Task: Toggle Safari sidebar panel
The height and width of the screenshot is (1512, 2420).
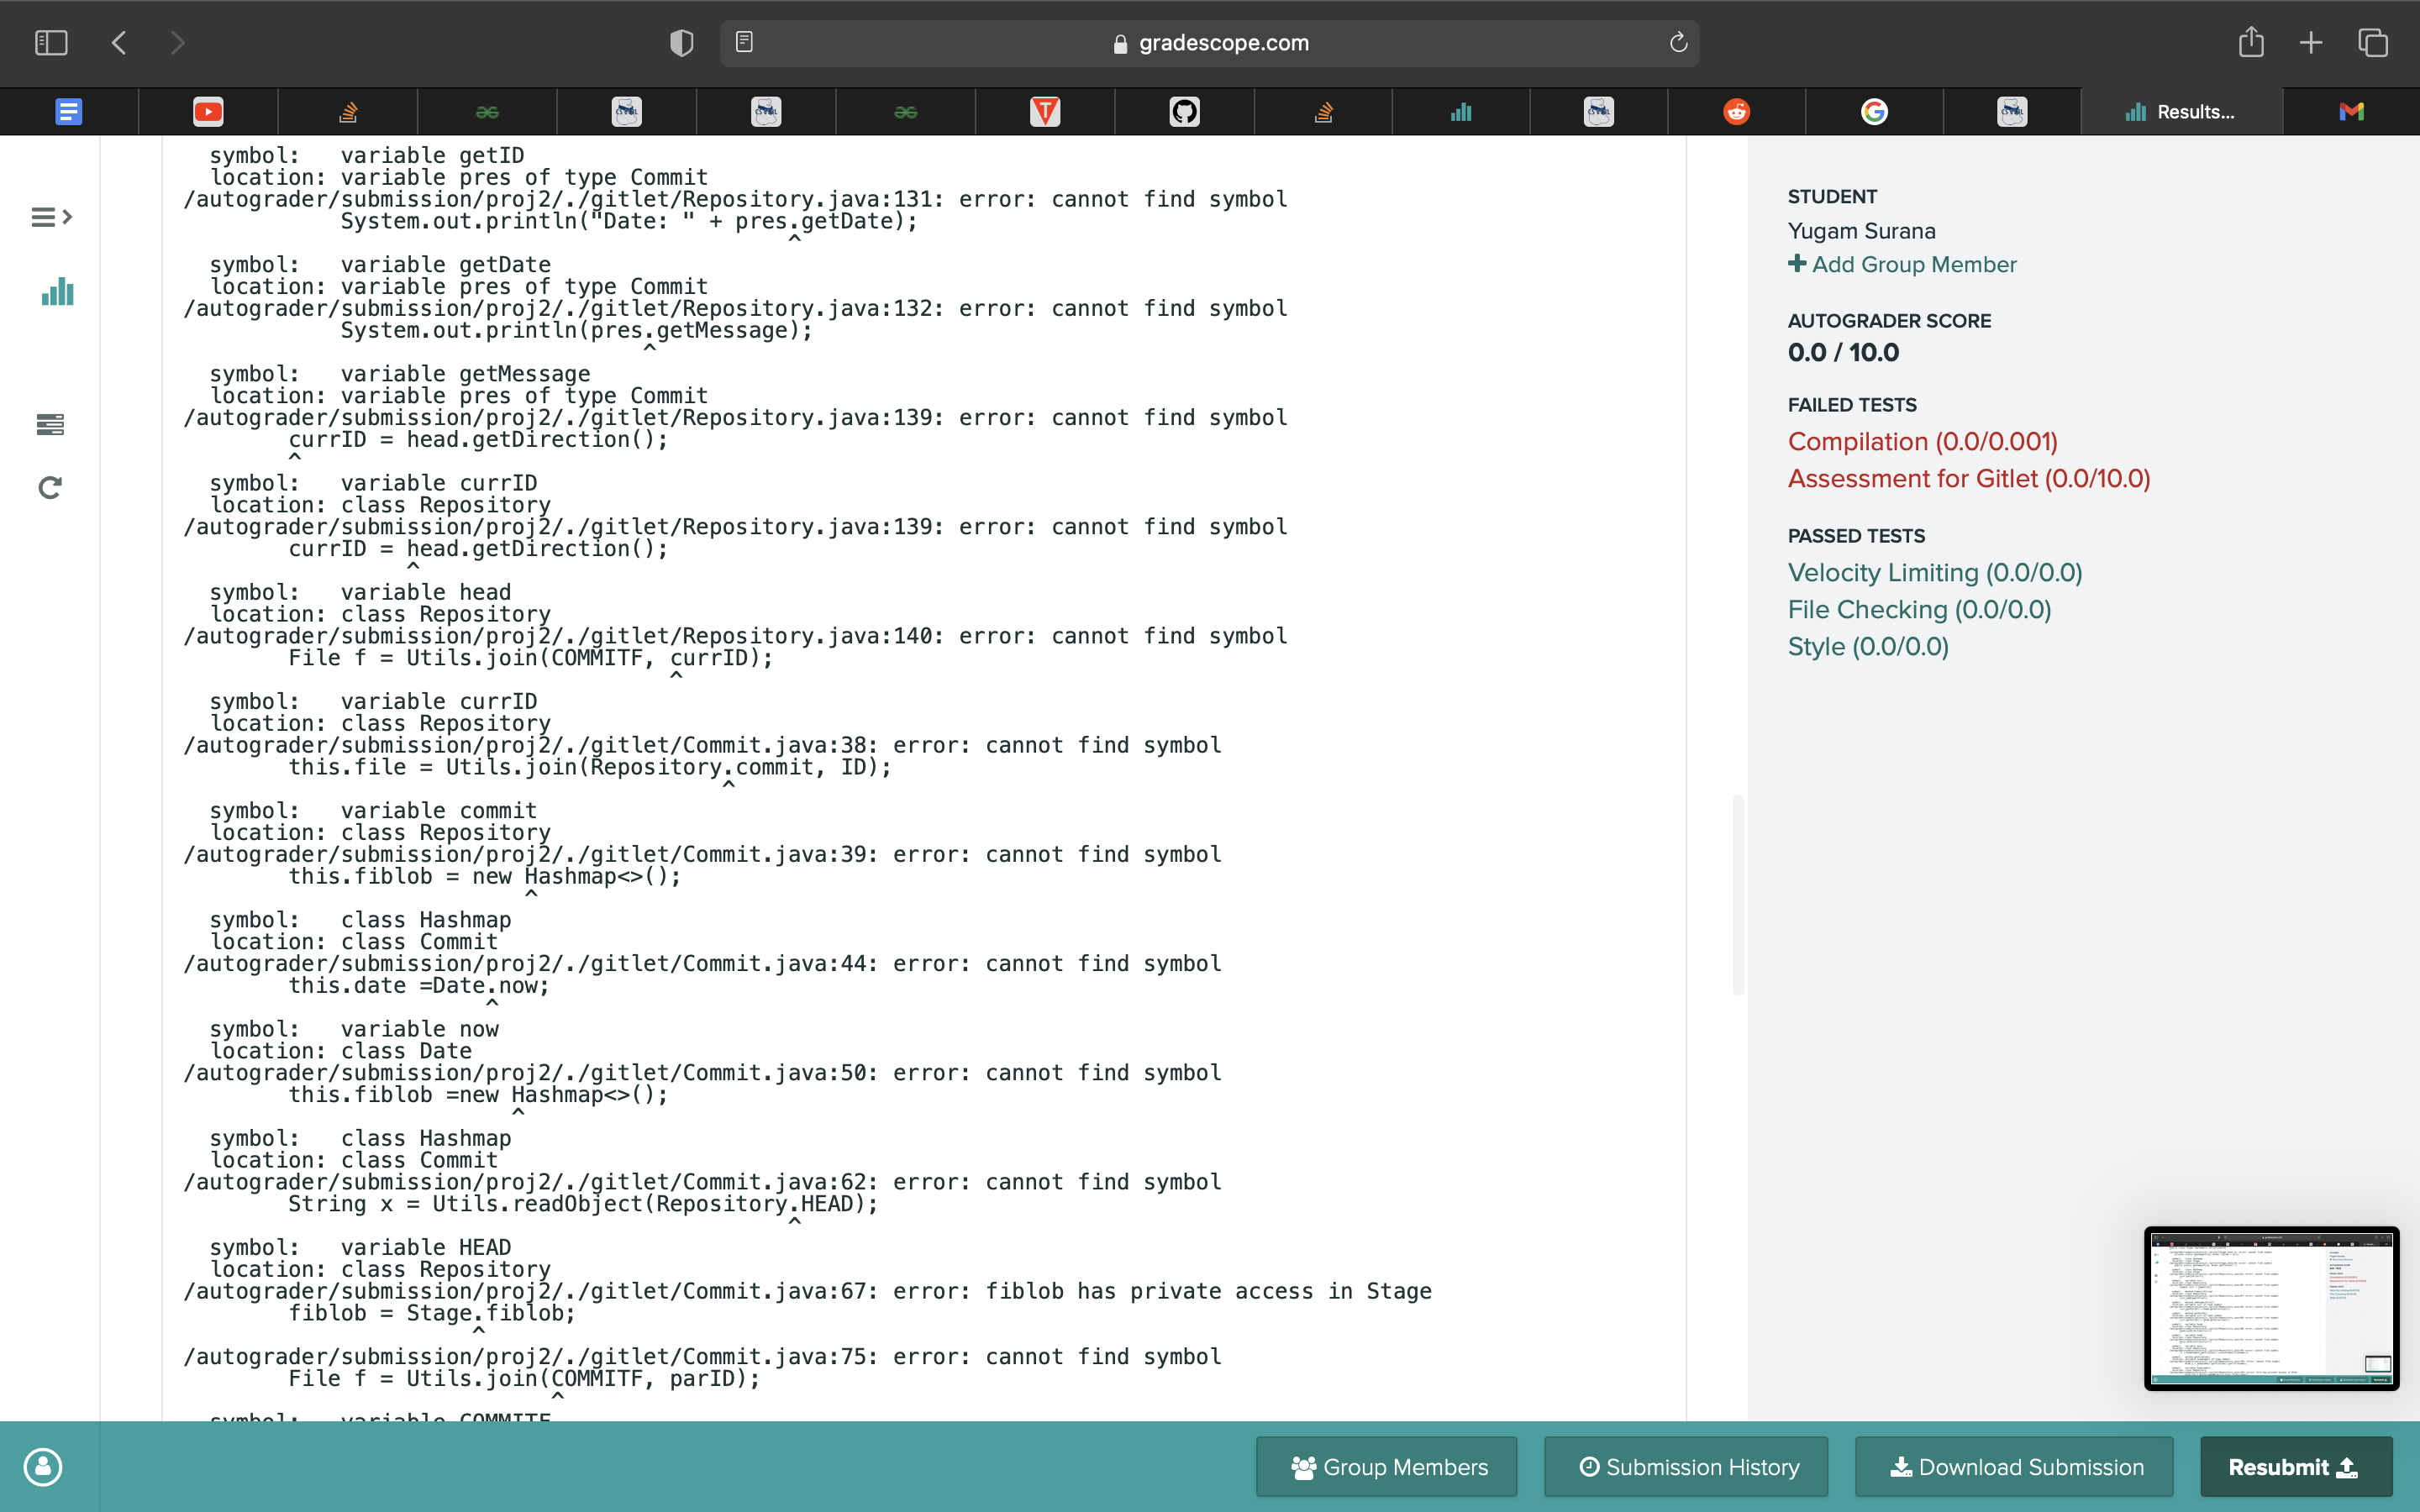Action: [51, 43]
